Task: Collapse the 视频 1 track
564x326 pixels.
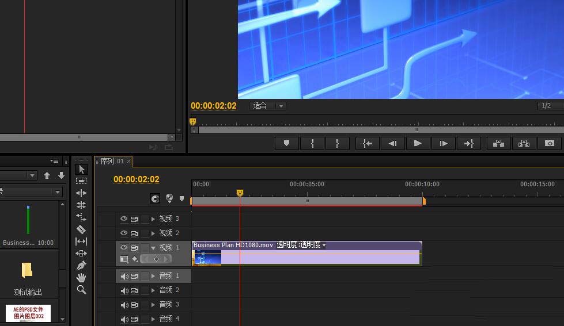Action: click(153, 248)
